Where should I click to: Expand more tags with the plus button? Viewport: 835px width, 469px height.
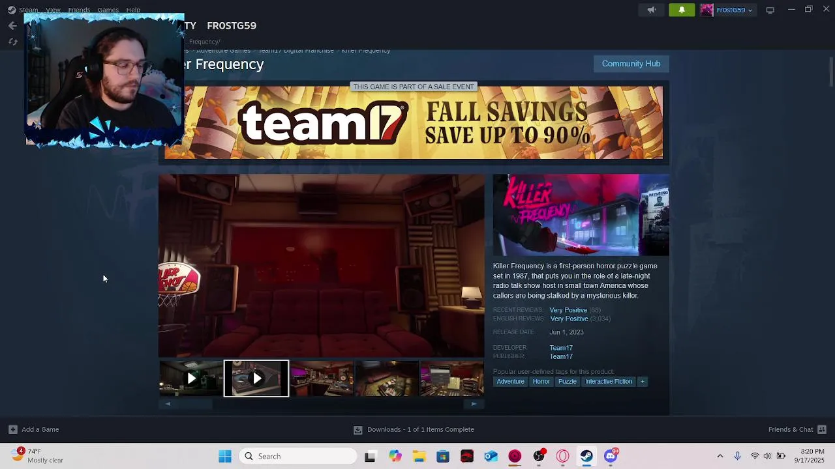pyautogui.click(x=642, y=382)
